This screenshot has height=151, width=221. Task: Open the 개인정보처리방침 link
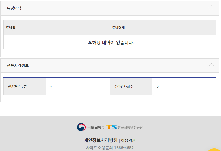pos(101,140)
